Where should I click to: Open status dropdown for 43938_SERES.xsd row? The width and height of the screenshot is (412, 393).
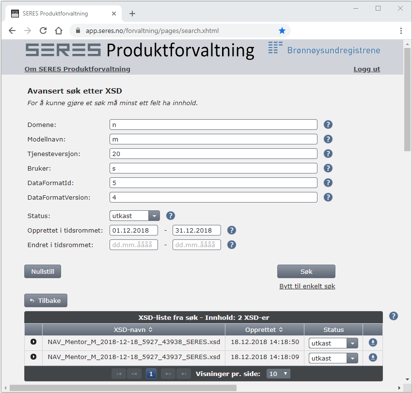click(352, 343)
